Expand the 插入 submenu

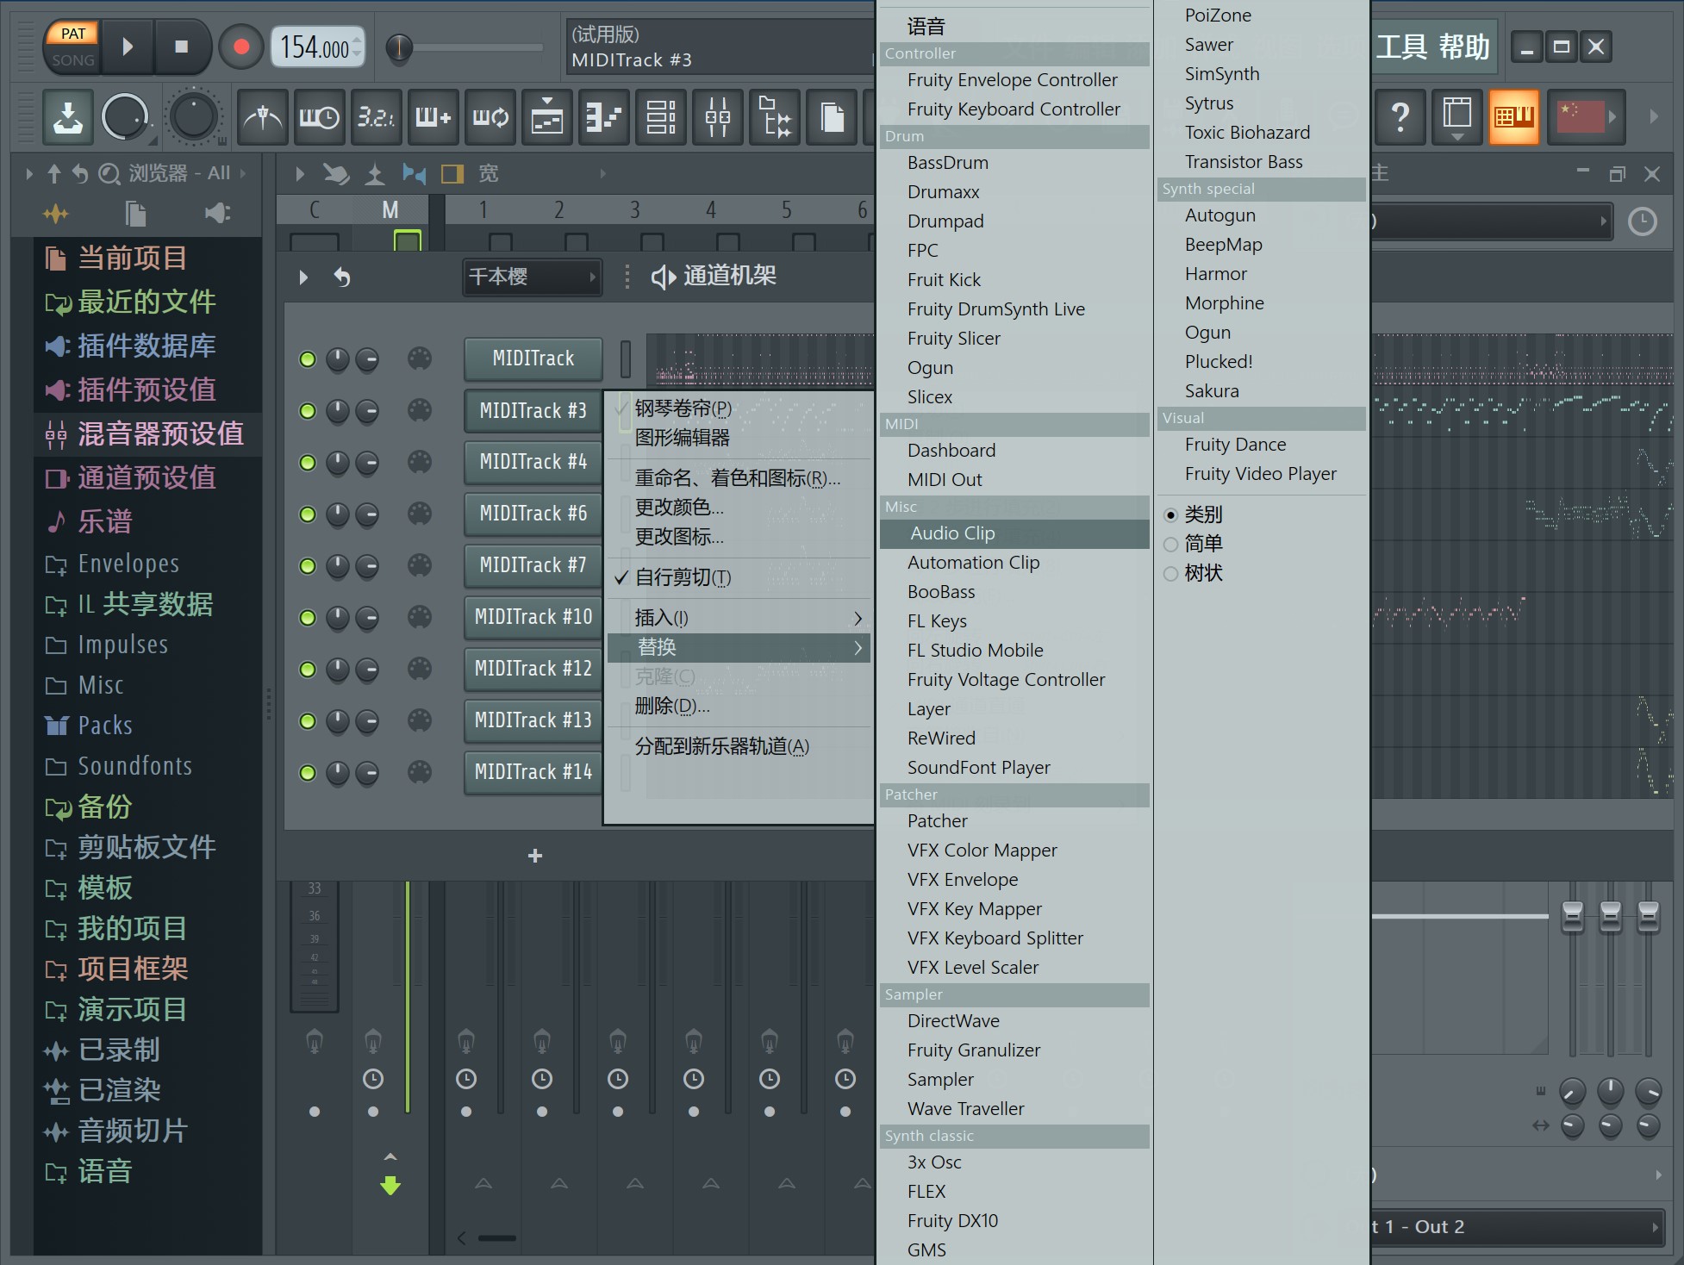(x=739, y=618)
